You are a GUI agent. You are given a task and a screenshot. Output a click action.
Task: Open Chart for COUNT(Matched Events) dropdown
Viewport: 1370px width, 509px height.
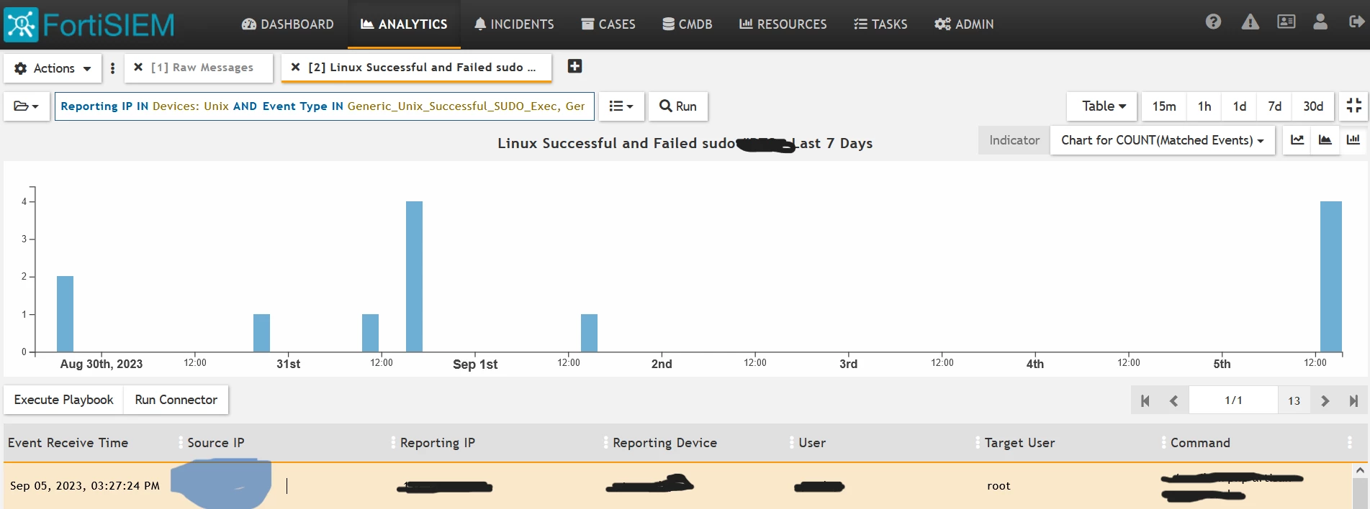[x=1163, y=140]
